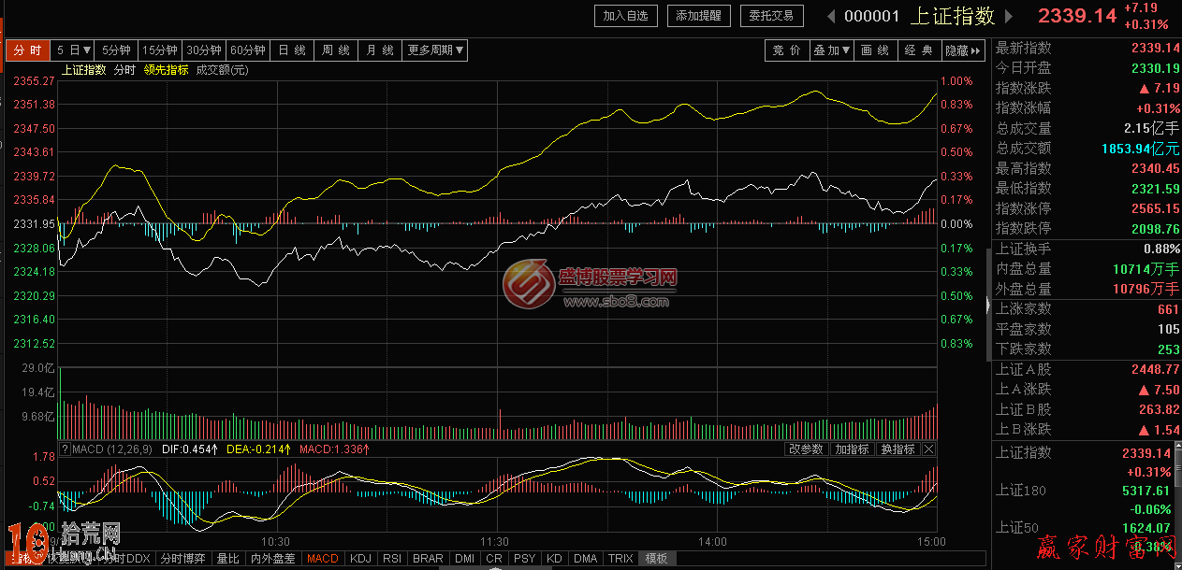Select the RSI indicator tab
Viewport: 1182px width, 570px height.
[392, 559]
